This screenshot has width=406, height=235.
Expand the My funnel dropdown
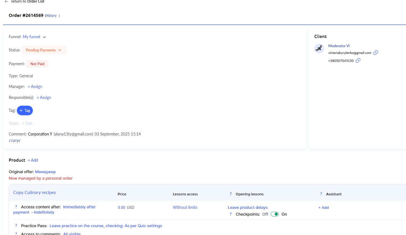44,37
